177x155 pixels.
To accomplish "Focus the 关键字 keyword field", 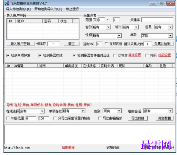I will [157, 20].
